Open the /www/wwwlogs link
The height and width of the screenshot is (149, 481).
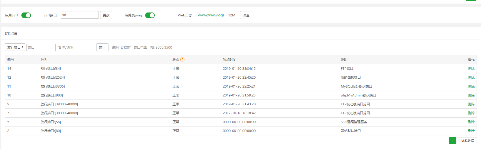(211, 15)
